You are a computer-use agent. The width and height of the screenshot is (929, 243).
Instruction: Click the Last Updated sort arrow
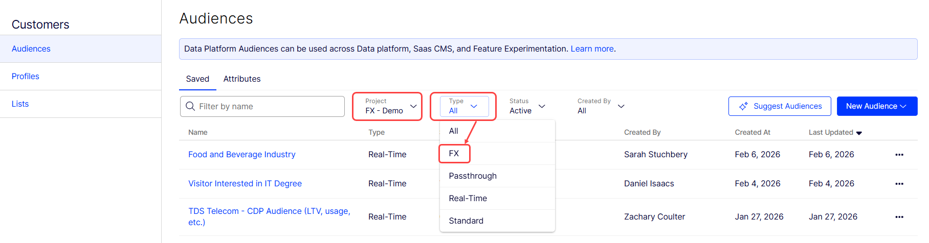[x=859, y=133]
